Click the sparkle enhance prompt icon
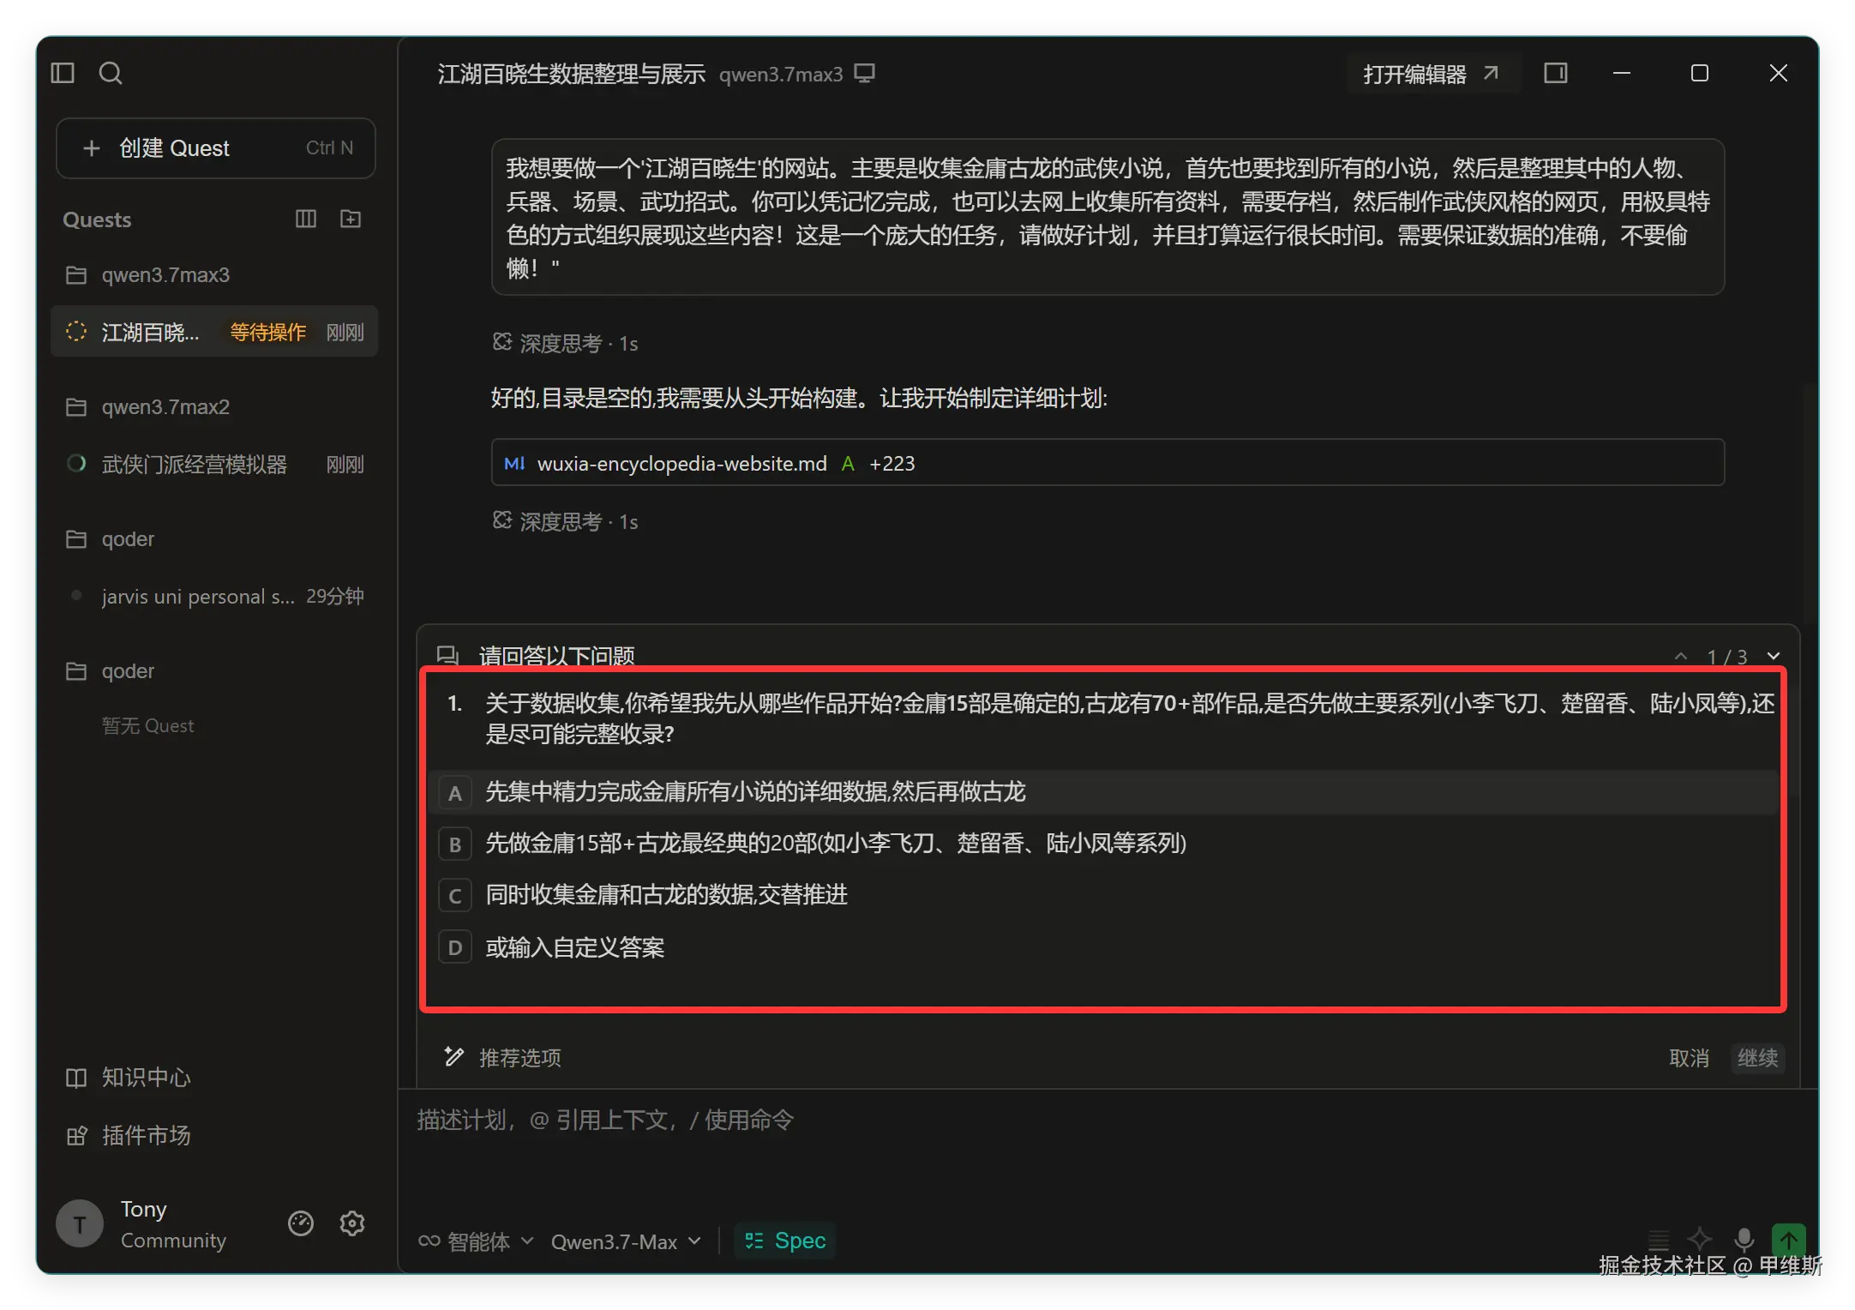The width and height of the screenshot is (1855, 1310). pyautogui.click(x=1700, y=1240)
